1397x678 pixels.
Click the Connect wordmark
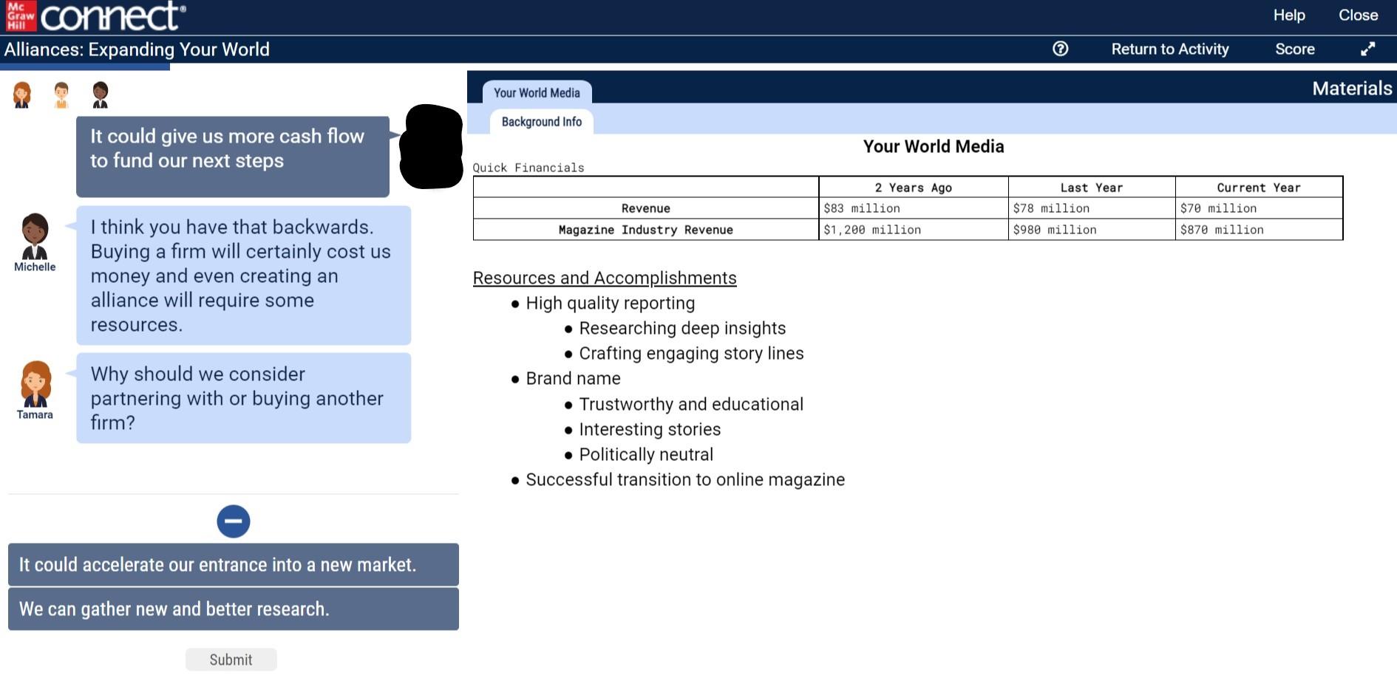[112, 16]
